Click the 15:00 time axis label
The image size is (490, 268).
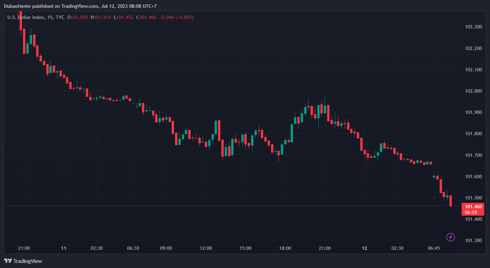click(245, 248)
